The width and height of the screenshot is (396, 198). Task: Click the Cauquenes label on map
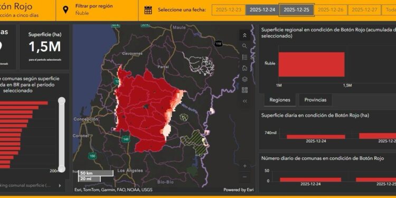[132, 53]
